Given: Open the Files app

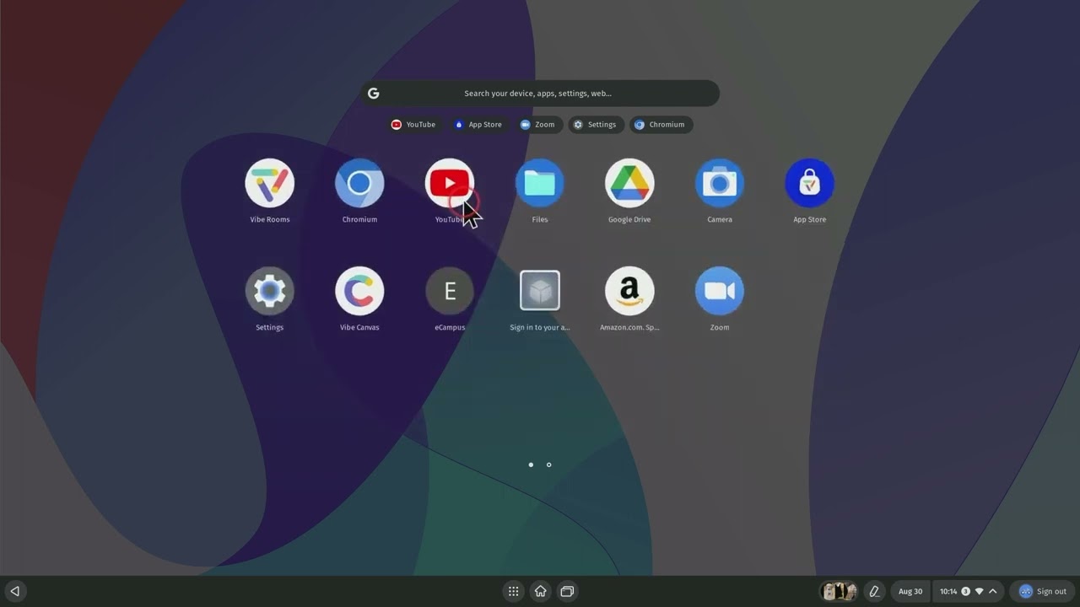Looking at the screenshot, I should click(x=539, y=183).
